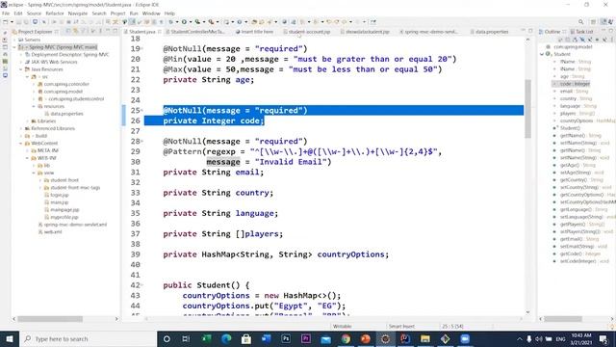Click the Outline horizontal scrollbar
This screenshot has height=347, width=616.
coord(562,319)
